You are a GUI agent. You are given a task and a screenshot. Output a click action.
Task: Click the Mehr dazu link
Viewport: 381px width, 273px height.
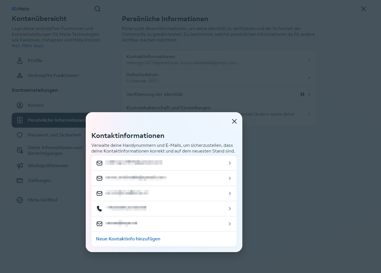[33, 46]
